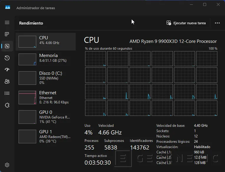Select the Performance page icon
The image size is (225, 172).
tap(7, 46)
